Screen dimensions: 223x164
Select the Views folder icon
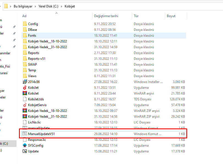tap(25, 76)
